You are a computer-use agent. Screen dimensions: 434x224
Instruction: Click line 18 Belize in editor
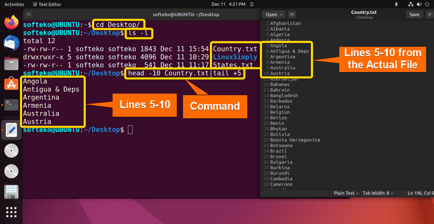click(278, 118)
